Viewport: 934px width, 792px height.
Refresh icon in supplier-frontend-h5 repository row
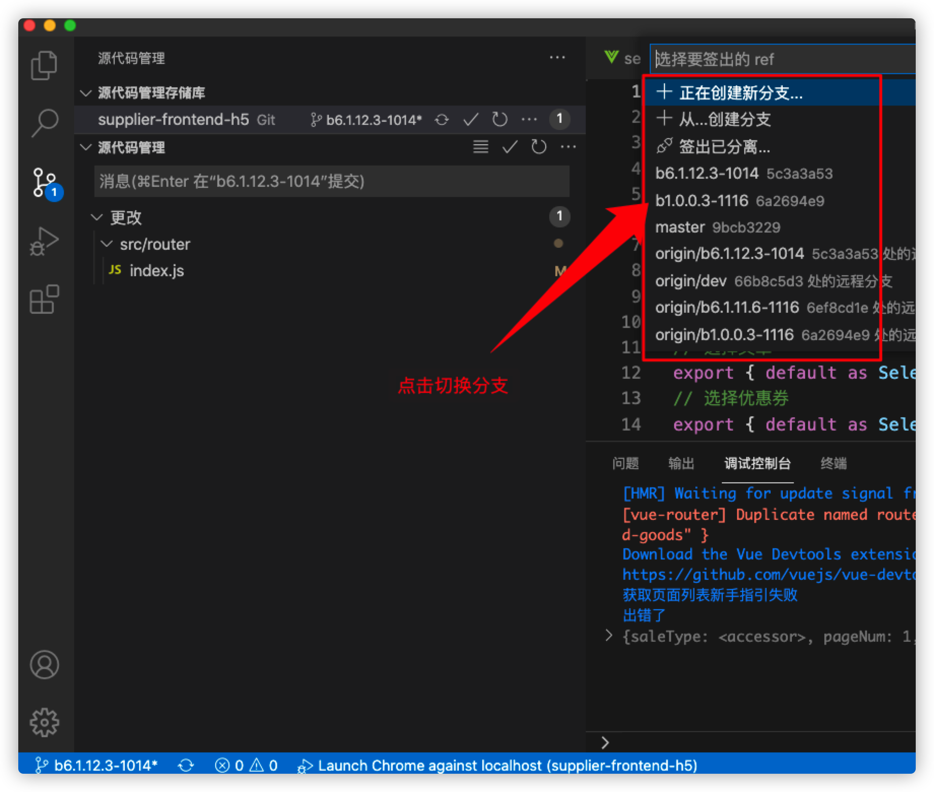tap(500, 120)
